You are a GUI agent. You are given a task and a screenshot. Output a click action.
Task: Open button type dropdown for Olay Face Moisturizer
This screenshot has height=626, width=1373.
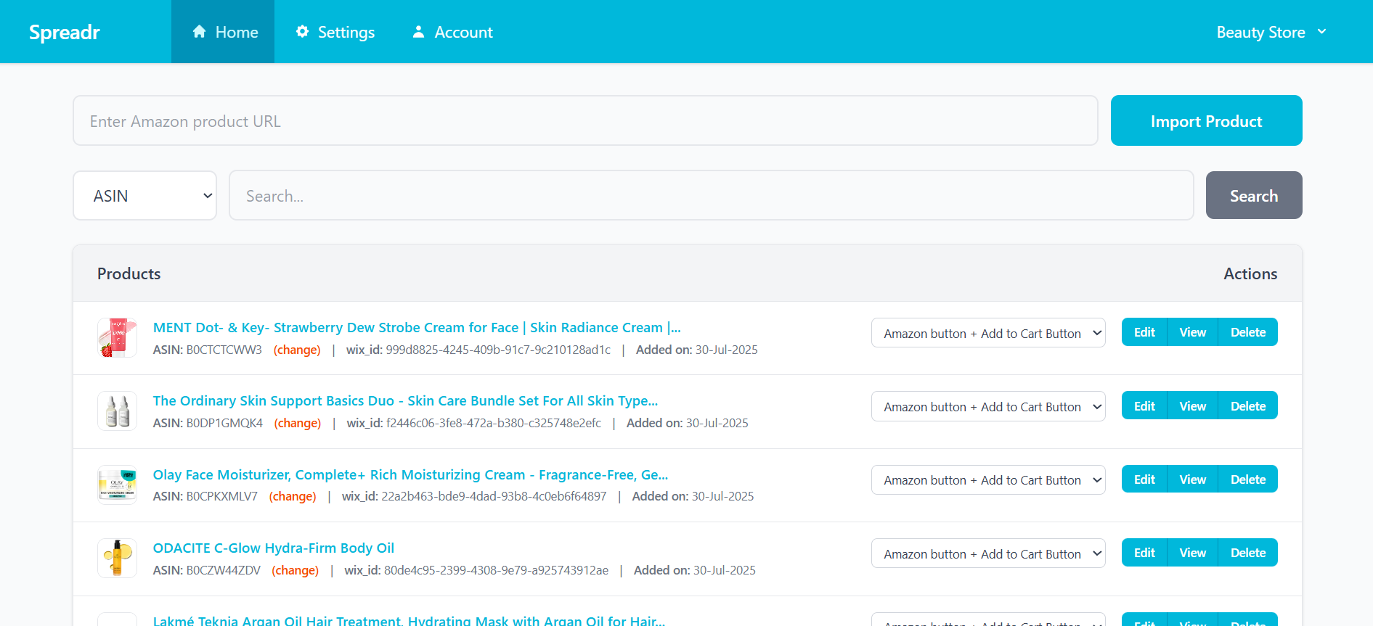tap(988, 479)
